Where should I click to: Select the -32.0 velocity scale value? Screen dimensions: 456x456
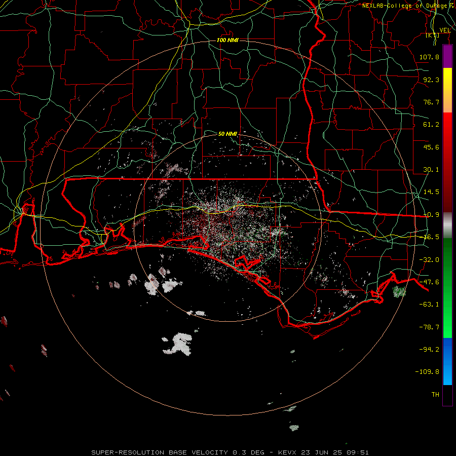(x=429, y=260)
